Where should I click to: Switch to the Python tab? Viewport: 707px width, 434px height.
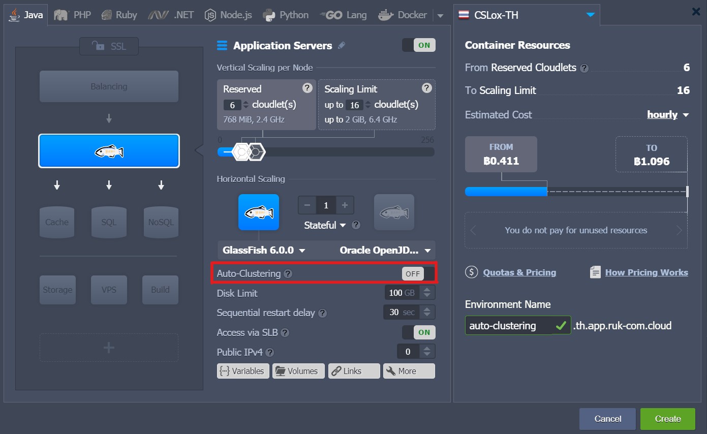tap(286, 15)
